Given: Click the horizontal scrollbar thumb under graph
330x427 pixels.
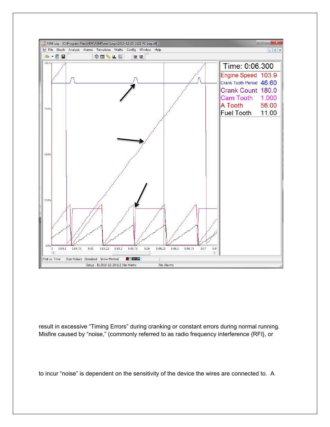Looking at the screenshot, I should 132,253.
